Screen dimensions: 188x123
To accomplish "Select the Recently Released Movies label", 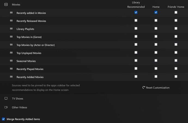I will click(x=31, y=21).
